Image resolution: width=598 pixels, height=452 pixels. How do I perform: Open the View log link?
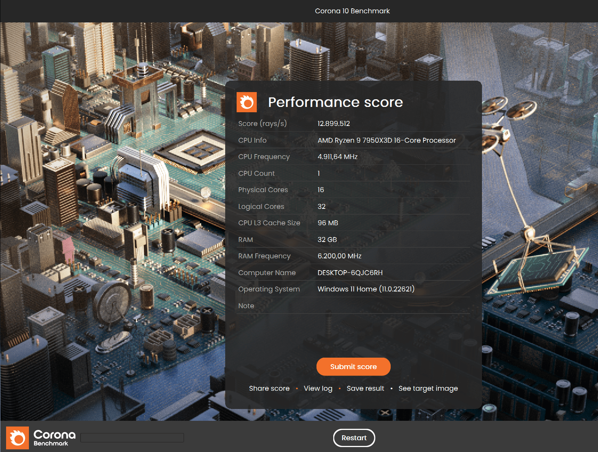coord(318,388)
